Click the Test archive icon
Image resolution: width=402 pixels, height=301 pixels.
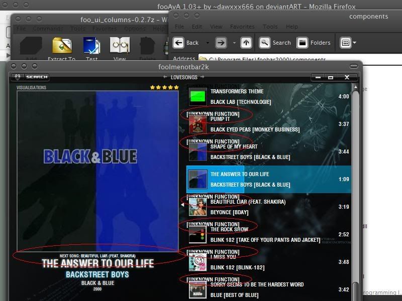pos(91,45)
